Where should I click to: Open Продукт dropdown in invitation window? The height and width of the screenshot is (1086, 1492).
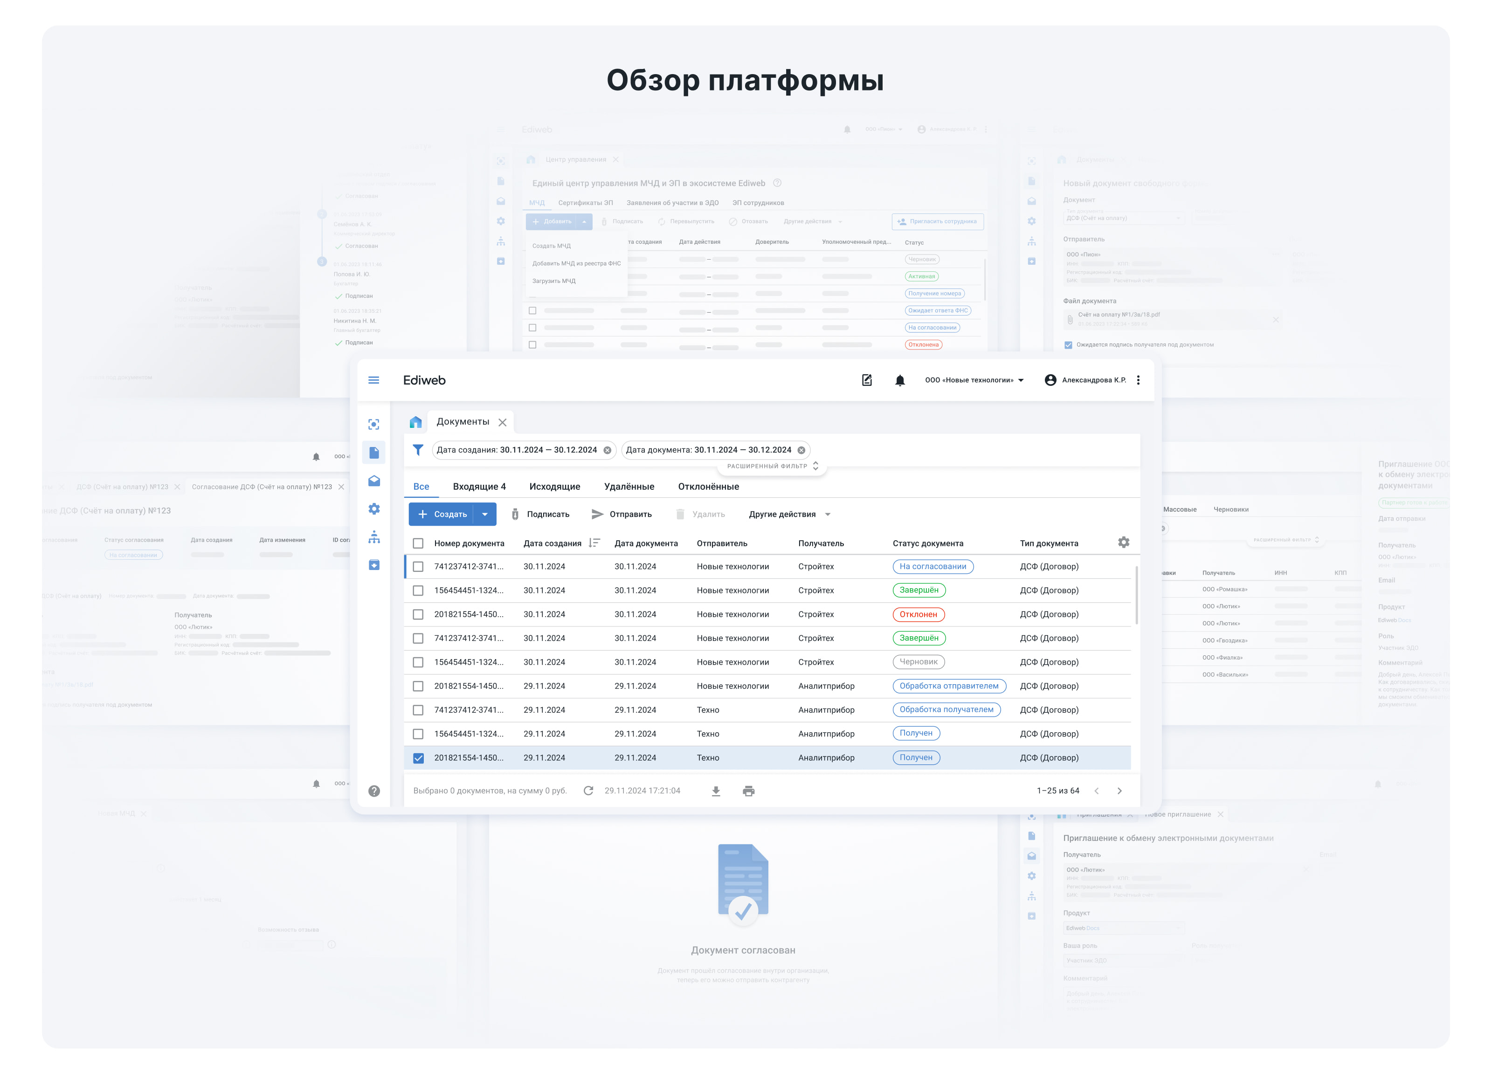click(1124, 928)
